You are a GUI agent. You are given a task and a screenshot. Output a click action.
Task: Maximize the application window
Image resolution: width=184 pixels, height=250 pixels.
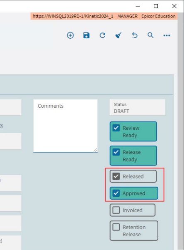156,6
